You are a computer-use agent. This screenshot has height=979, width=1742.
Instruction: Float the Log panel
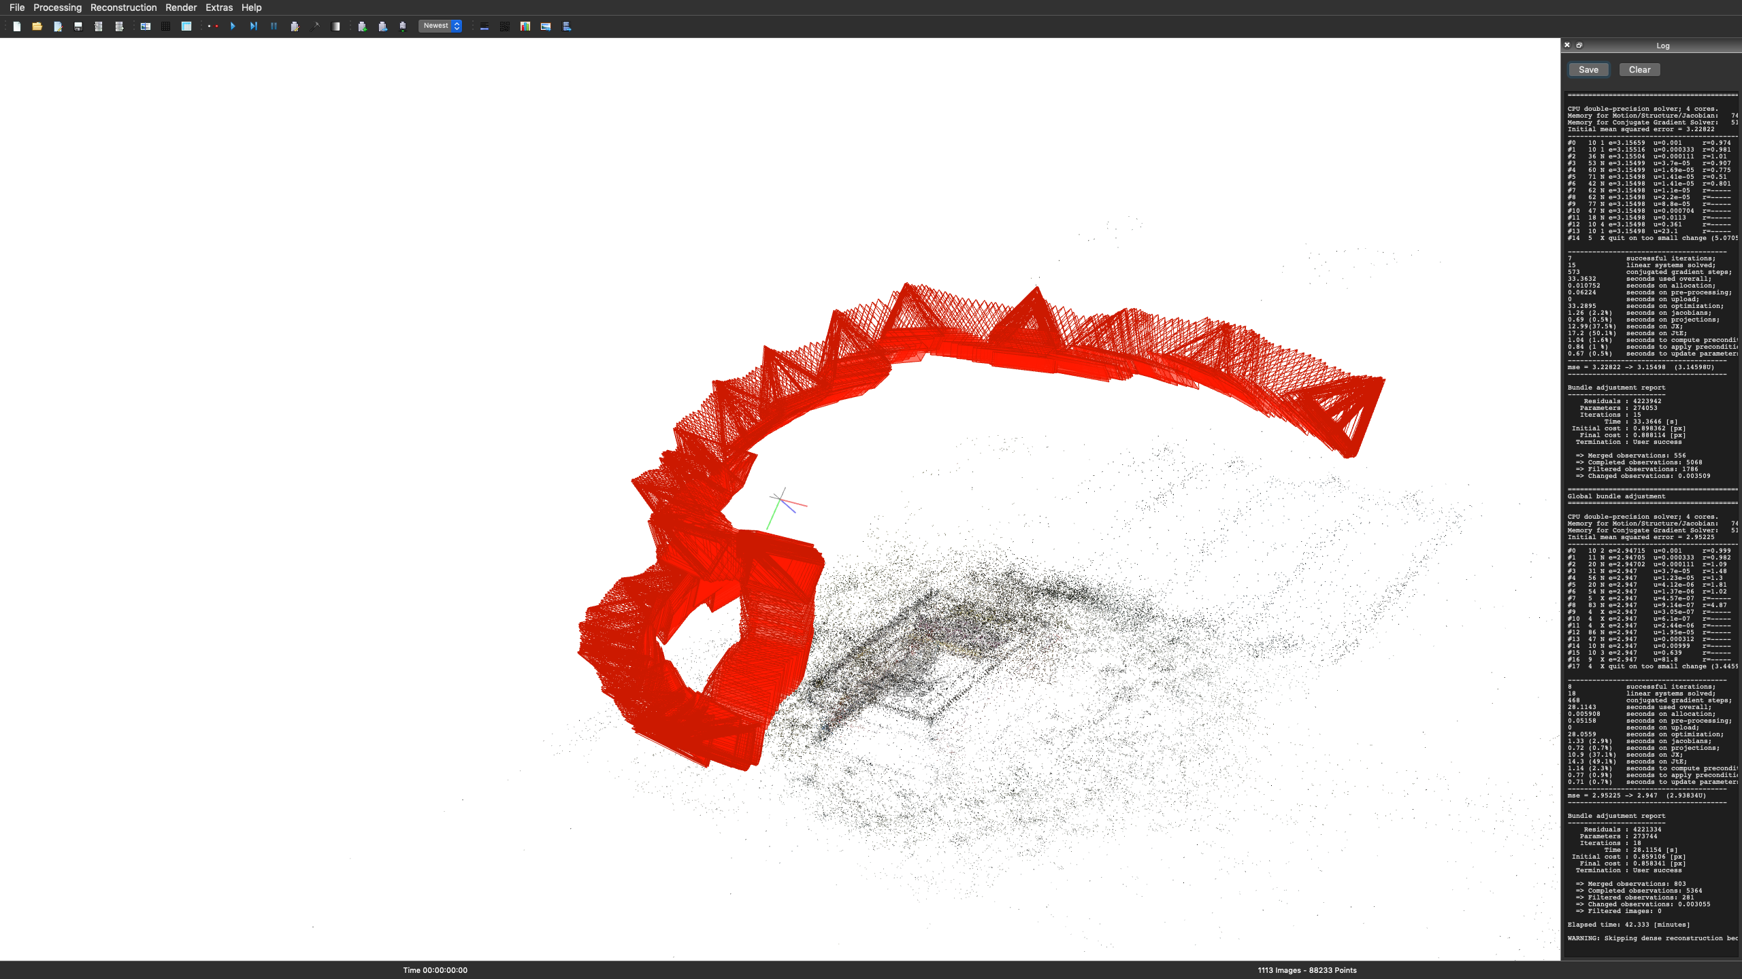(1579, 46)
